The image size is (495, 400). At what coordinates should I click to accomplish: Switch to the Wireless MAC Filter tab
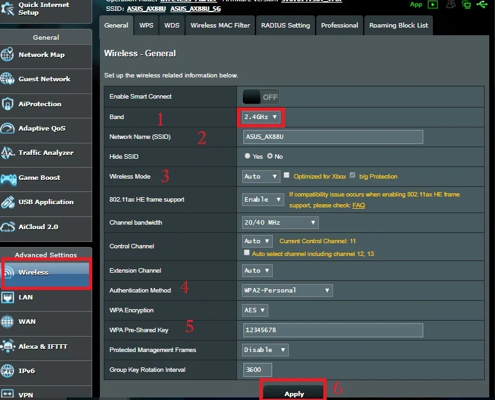pyautogui.click(x=220, y=26)
